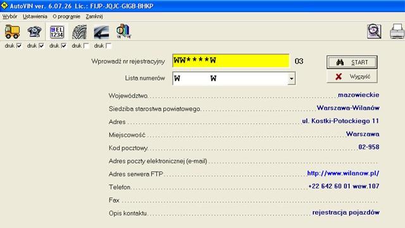Toggle druk checkbox under plate icon
The width and height of the screenshot is (405, 228).
pyautogui.click(x=64, y=46)
